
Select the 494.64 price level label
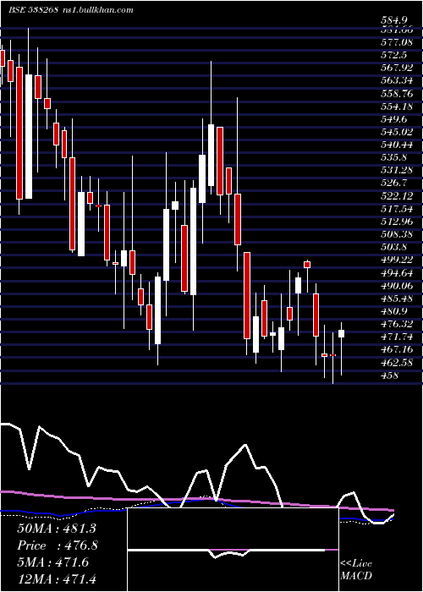(x=396, y=272)
